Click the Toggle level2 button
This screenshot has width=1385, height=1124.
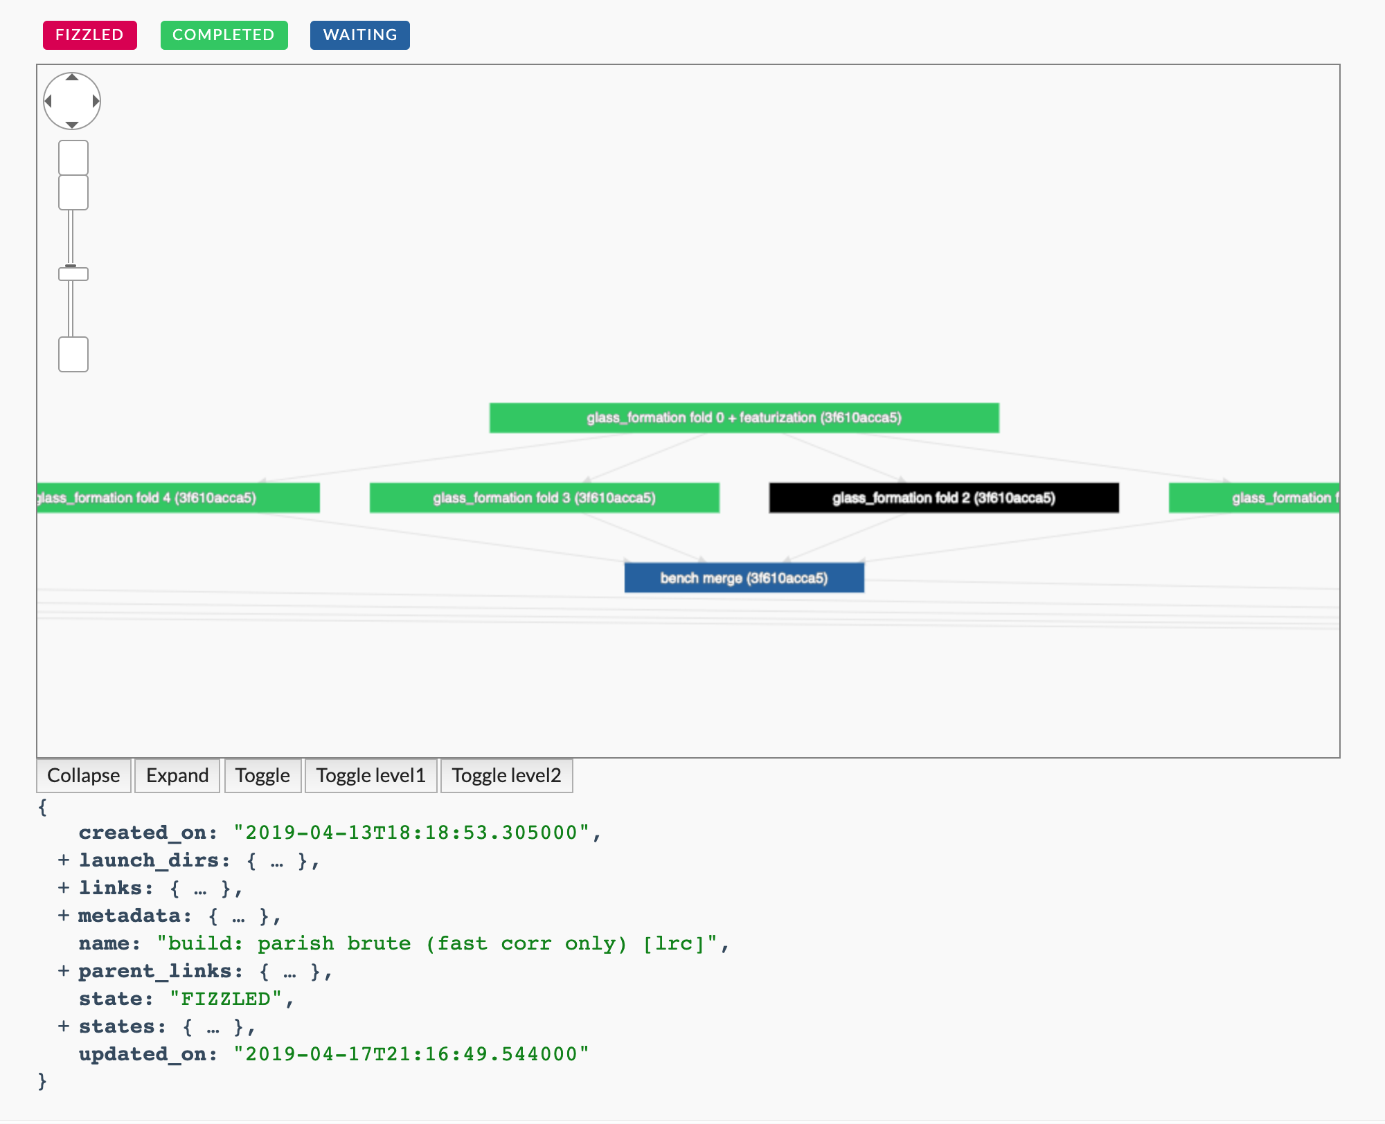[506, 775]
